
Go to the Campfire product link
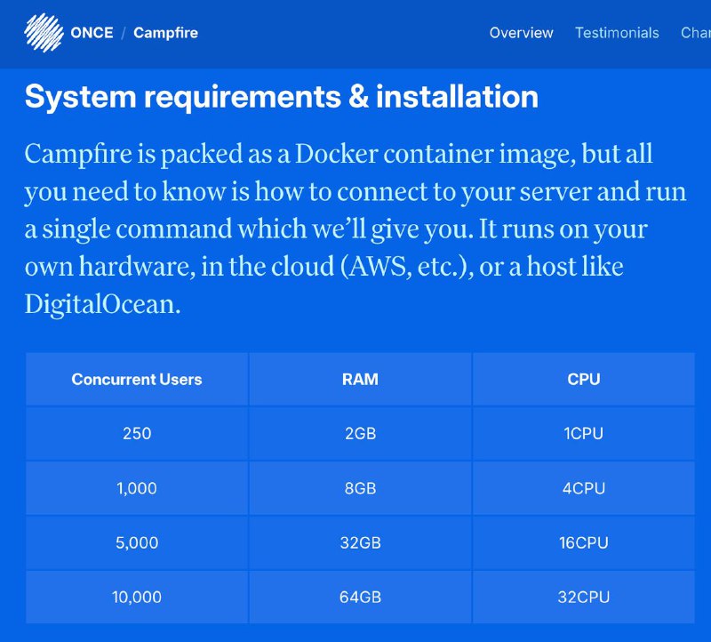[165, 33]
